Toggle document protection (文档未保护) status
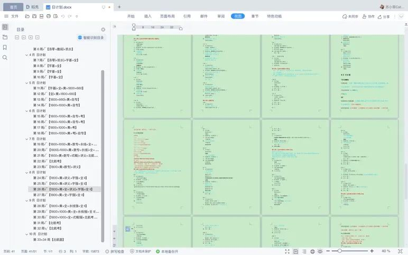Viewport: 408px width, 255px height. 141,251
